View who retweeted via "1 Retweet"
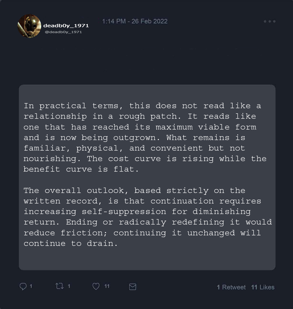 231,287
